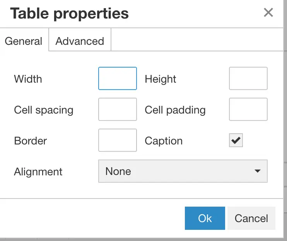
Task: Dismiss dialog using Cancel button
Action: [x=251, y=218]
